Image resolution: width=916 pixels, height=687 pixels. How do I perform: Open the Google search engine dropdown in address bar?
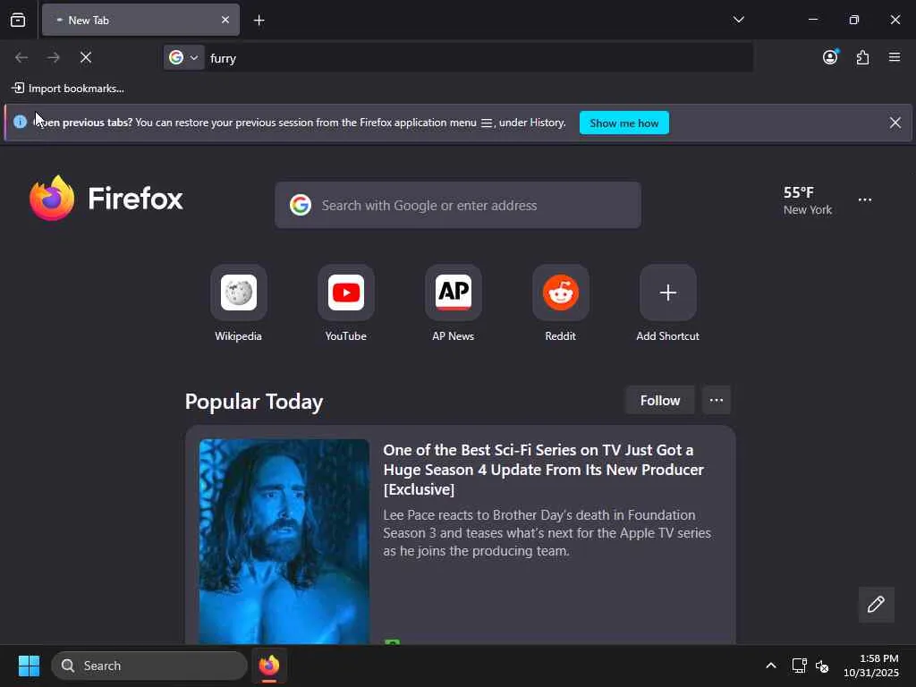tap(183, 57)
